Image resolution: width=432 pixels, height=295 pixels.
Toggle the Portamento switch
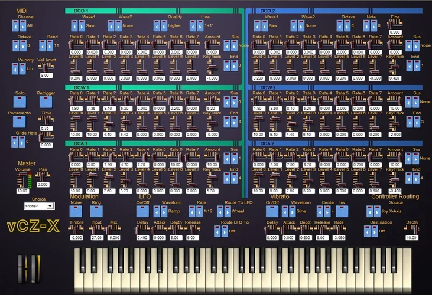pos(20,122)
